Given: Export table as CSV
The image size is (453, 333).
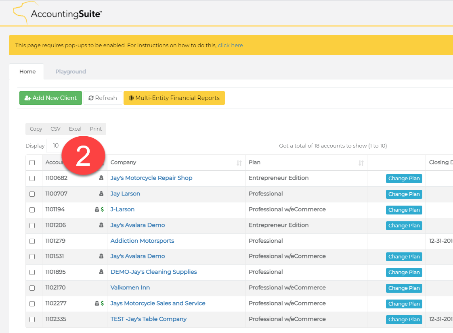Looking at the screenshot, I should [x=55, y=129].
